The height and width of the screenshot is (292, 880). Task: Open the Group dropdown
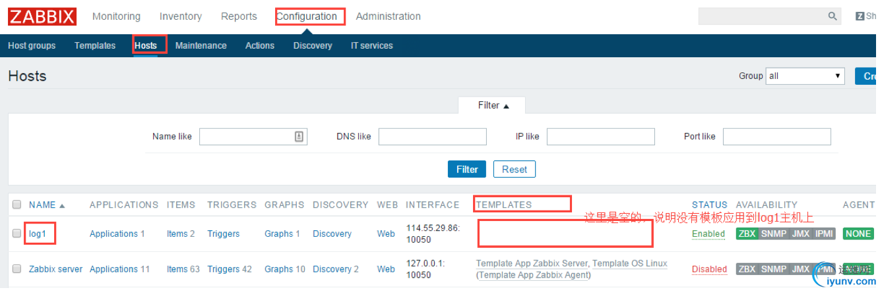click(x=805, y=76)
